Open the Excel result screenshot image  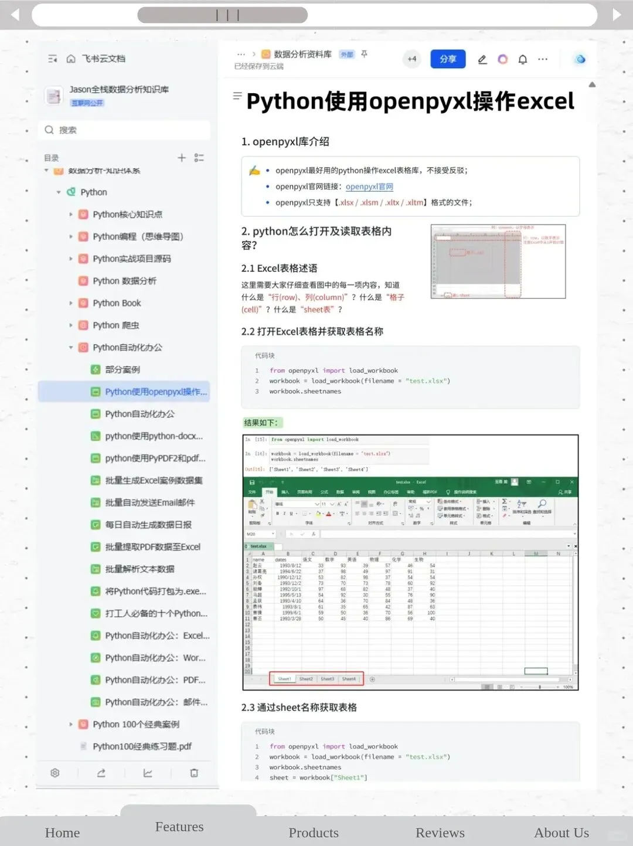pyautogui.click(x=410, y=562)
